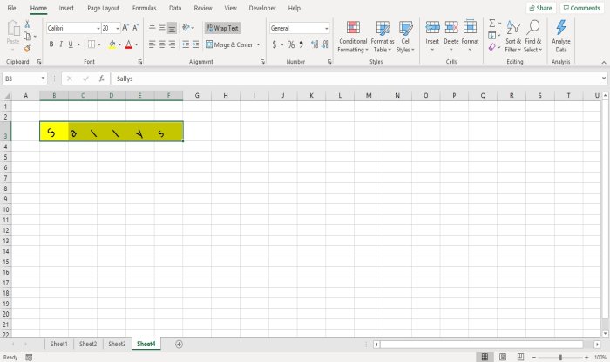Click Decrease Decimal icon

click(x=325, y=44)
